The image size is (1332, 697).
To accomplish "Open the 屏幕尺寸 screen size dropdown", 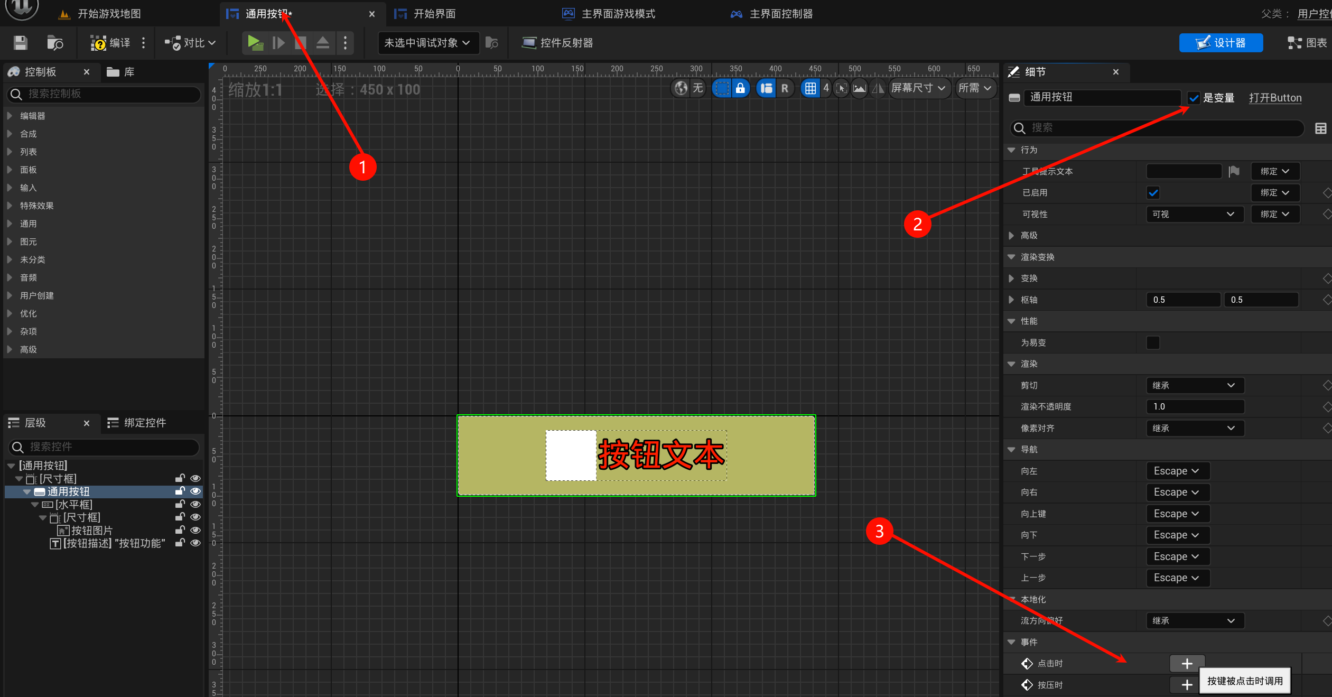I will click(918, 88).
